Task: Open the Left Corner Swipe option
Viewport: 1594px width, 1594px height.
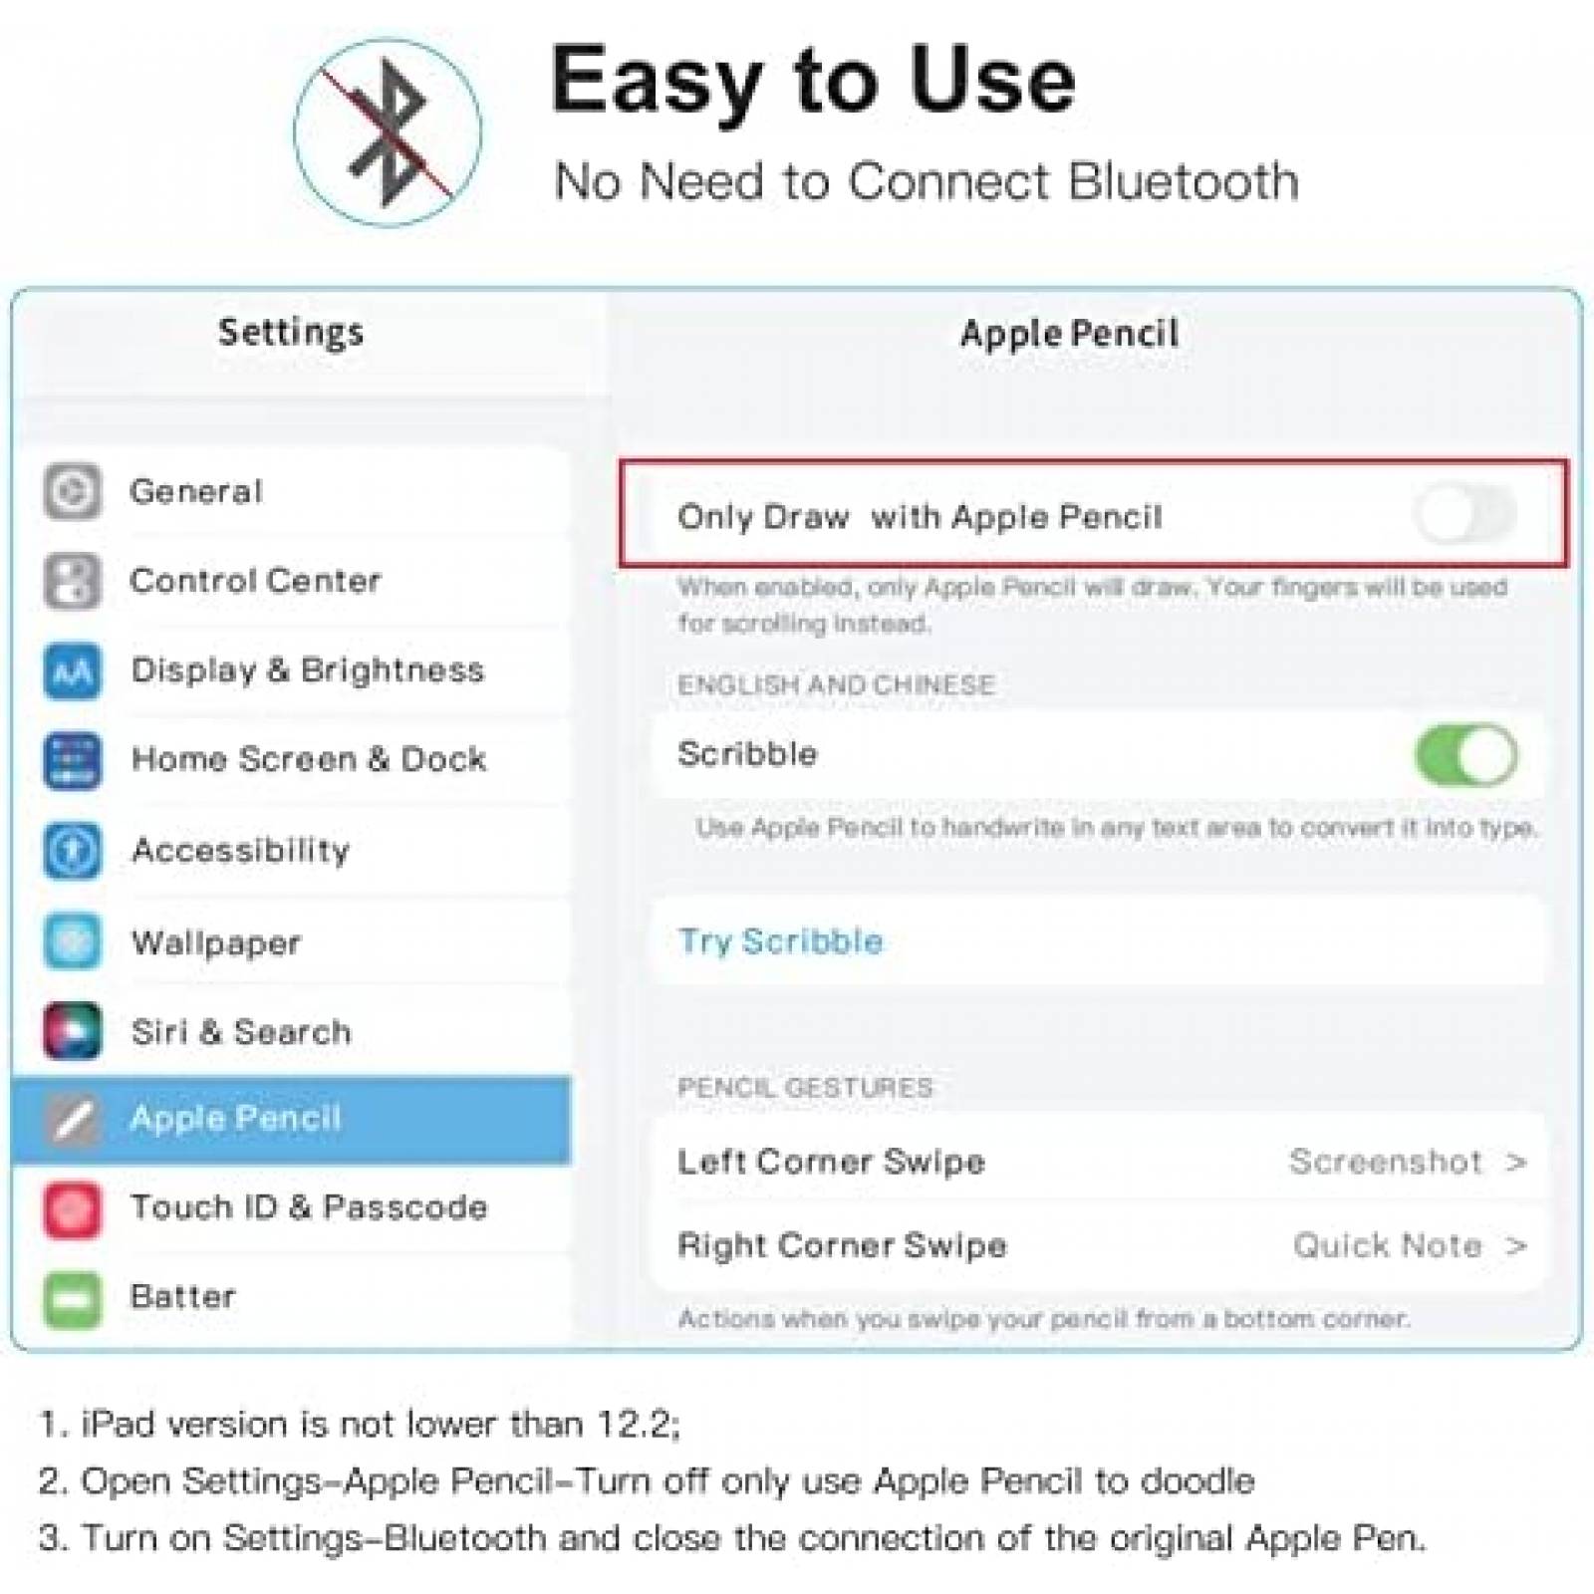Action: point(1099,1162)
